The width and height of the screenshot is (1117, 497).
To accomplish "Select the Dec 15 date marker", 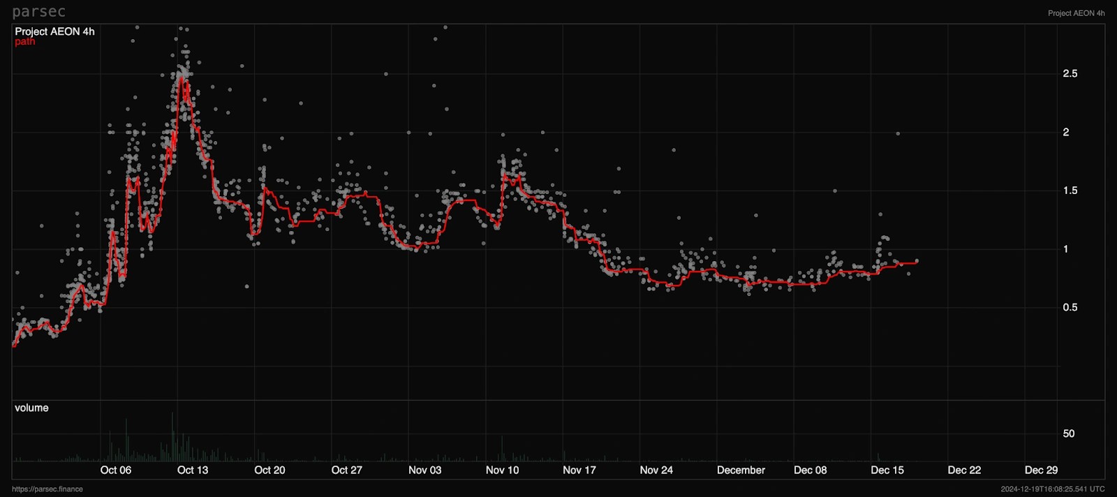I will (x=887, y=470).
